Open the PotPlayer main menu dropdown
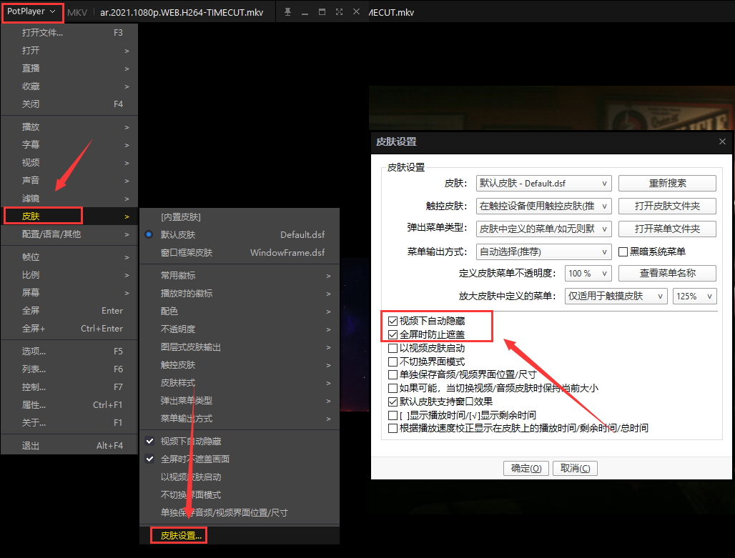Image resolution: width=735 pixels, height=558 pixels. click(x=31, y=11)
